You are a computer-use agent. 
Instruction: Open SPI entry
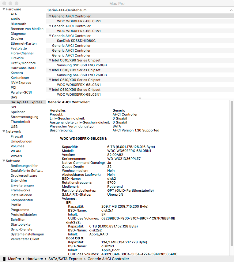[x=13, y=107]
